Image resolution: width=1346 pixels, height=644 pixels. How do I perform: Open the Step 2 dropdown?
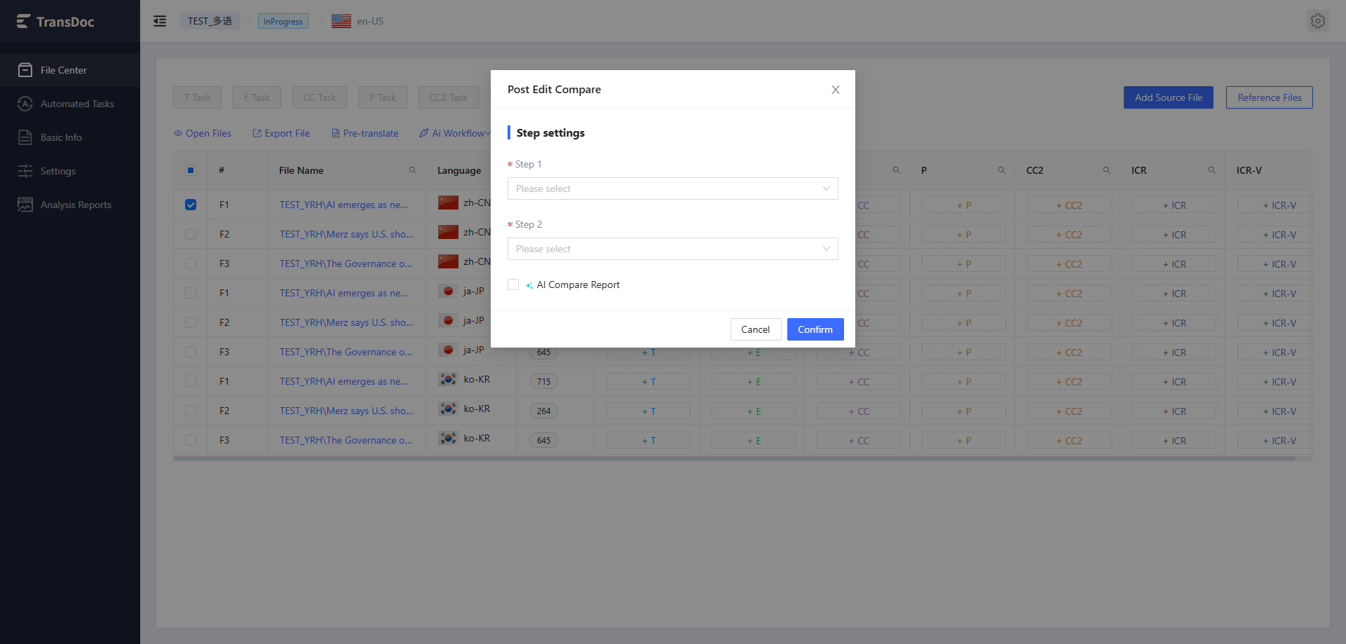coord(673,249)
